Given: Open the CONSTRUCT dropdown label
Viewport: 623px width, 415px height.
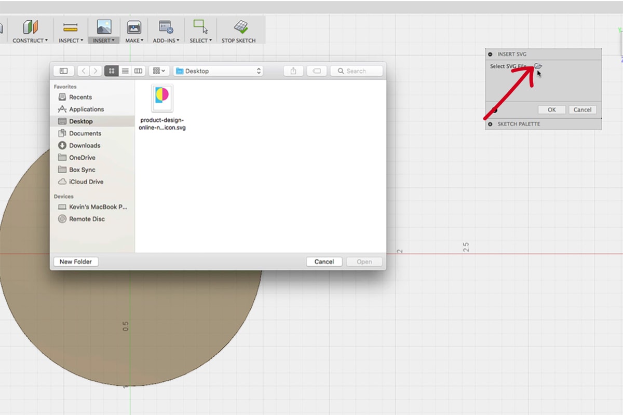Looking at the screenshot, I should click(30, 40).
